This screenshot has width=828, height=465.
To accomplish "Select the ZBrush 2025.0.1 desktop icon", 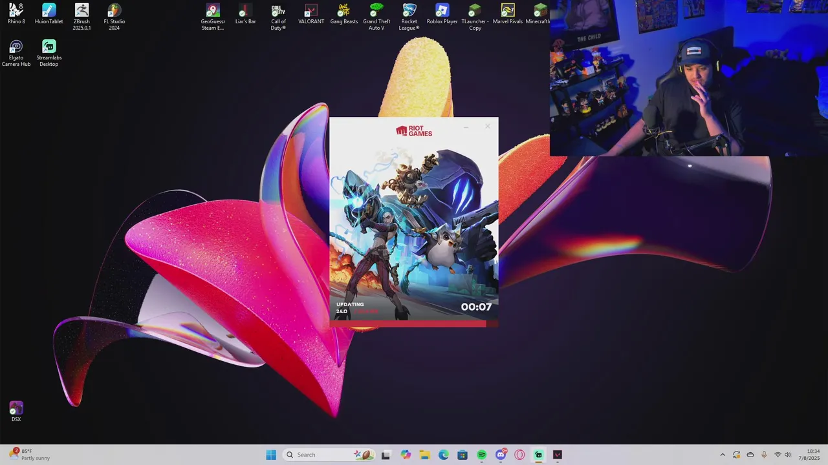I will 82,16.
